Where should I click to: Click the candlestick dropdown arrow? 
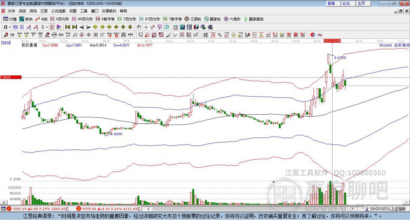47,27
